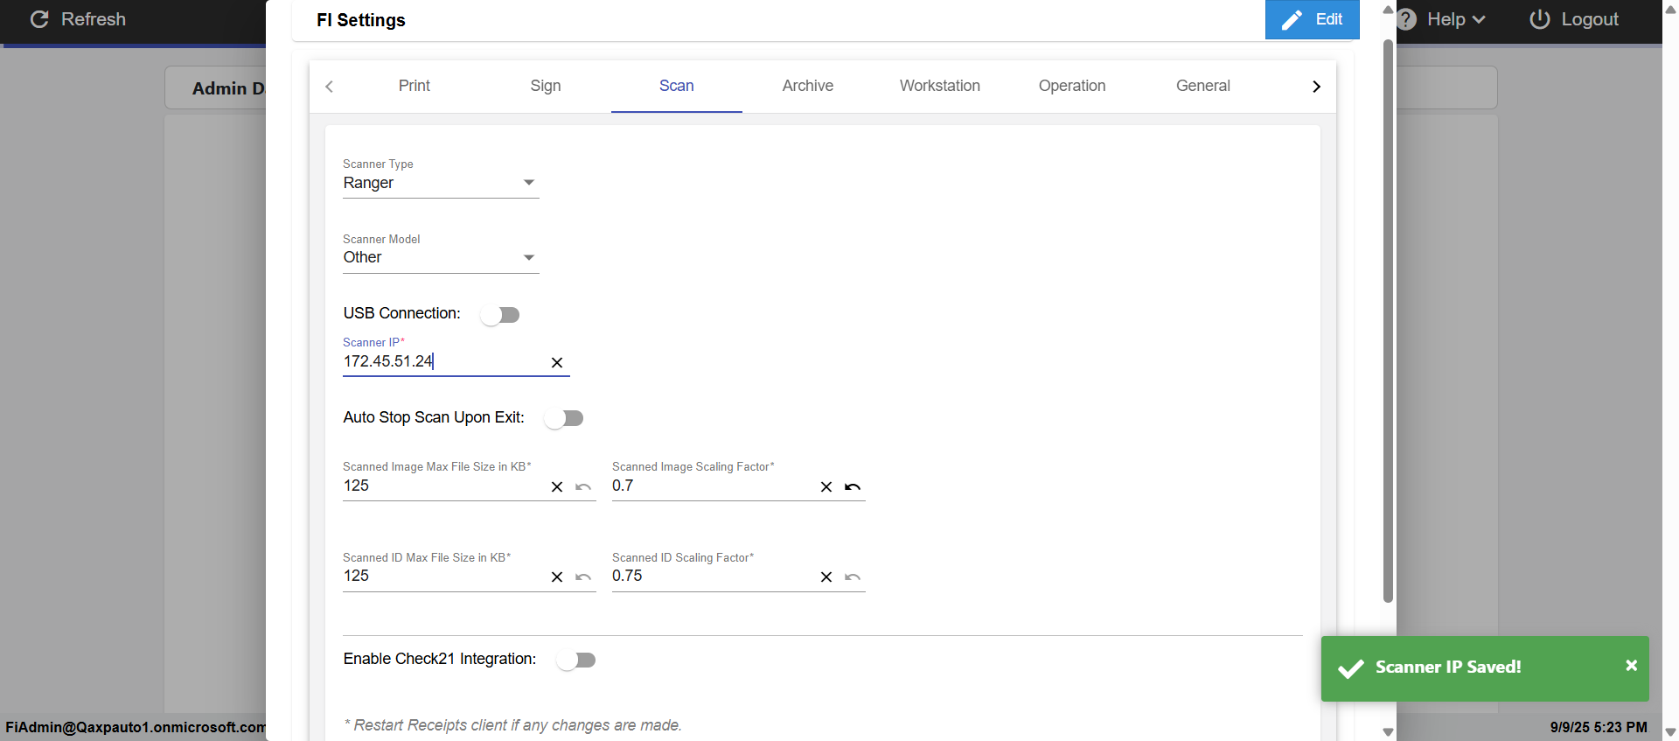Switch to the Archive tab
Image resolution: width=1679 pixels, height=741 pixels.
[807, 86]
